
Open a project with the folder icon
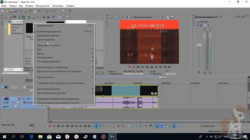(x=7, y=11)
